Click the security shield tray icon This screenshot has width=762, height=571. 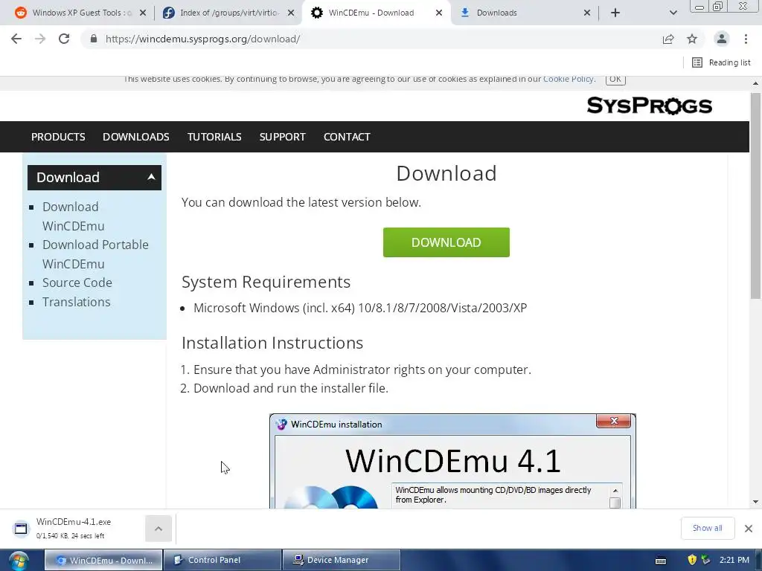coord(692,561)
